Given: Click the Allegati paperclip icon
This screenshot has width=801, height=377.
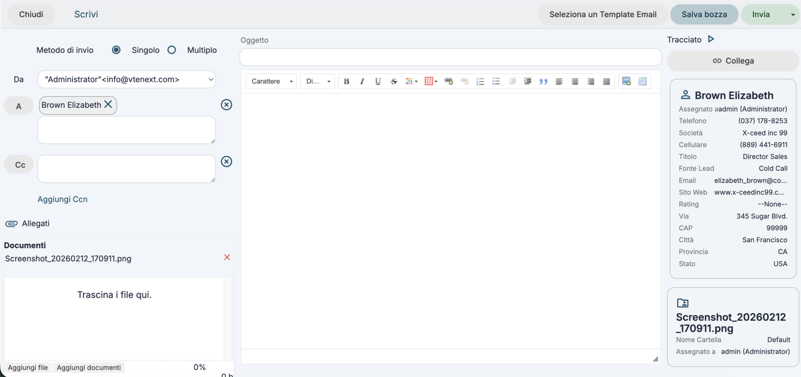Looking at the screenshot, I should pyautogui.click(x=11, y=224).
